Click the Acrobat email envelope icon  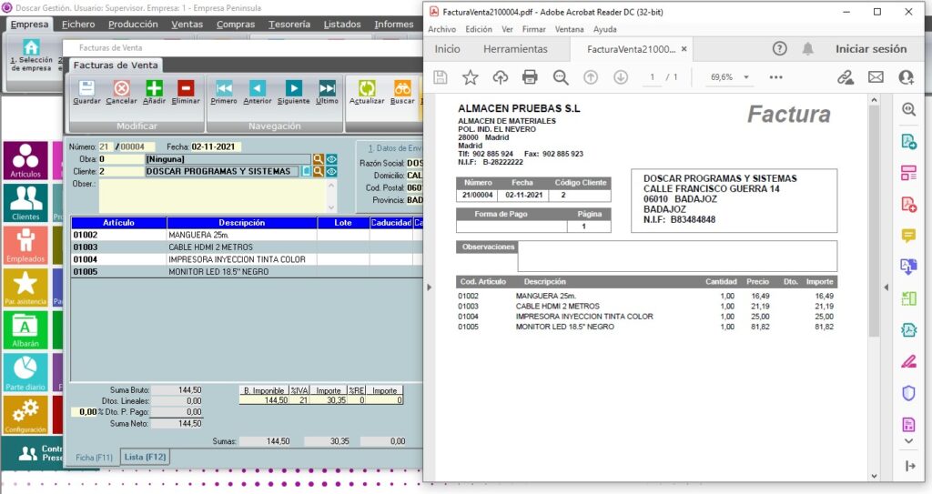(876, 77)
